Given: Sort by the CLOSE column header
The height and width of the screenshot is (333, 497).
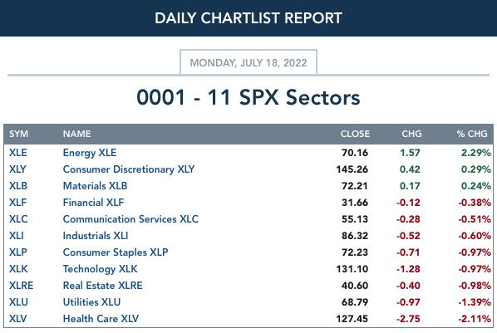Looking at the screenshot, I should (355, 134).
